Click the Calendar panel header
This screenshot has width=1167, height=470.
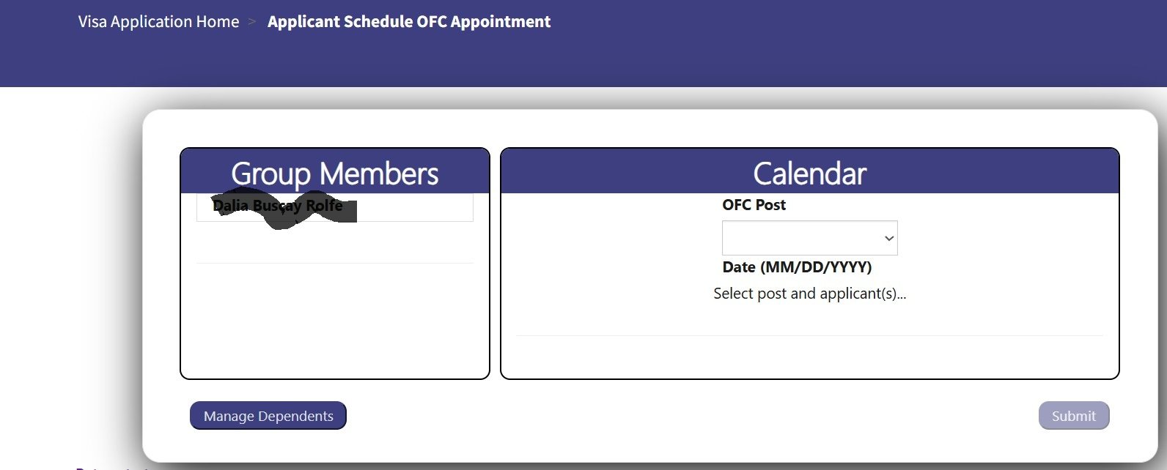pyautogui.click(x=809, y=174)
